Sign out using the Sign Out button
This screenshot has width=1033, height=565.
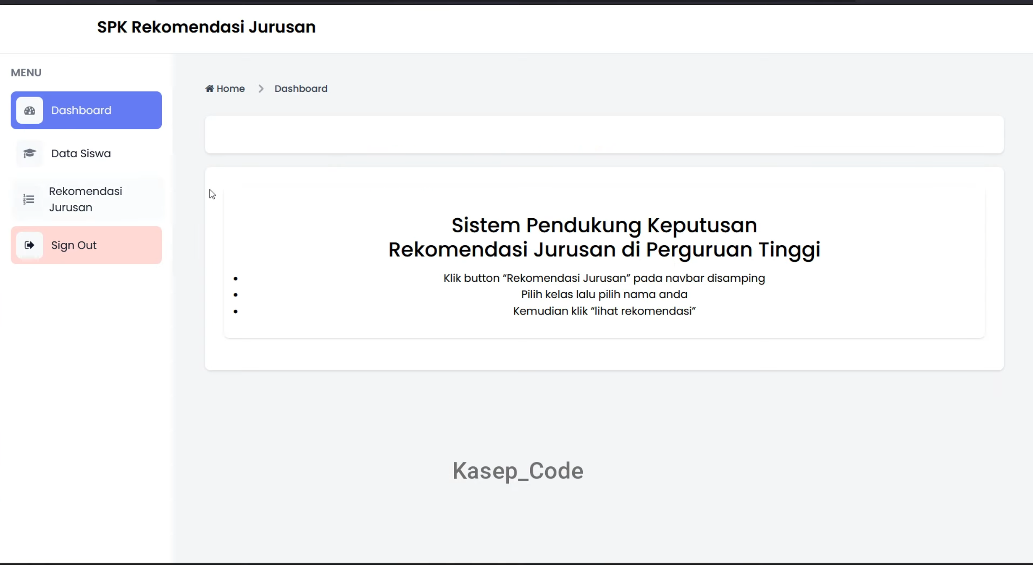click(x=86, y=245)
